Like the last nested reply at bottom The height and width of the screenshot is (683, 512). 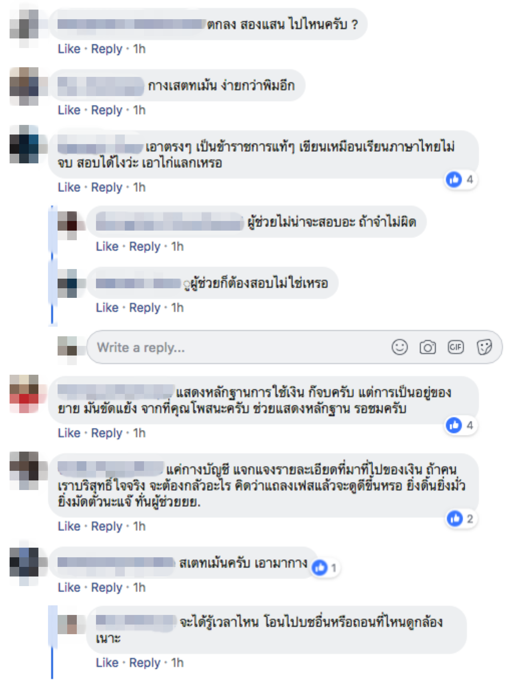tap(107, 663)
